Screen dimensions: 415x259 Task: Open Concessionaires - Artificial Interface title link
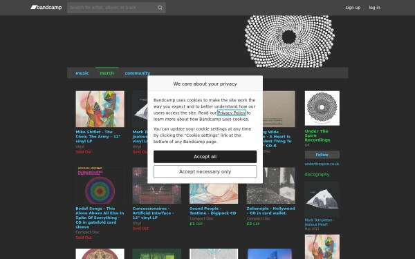click(154, 213)
